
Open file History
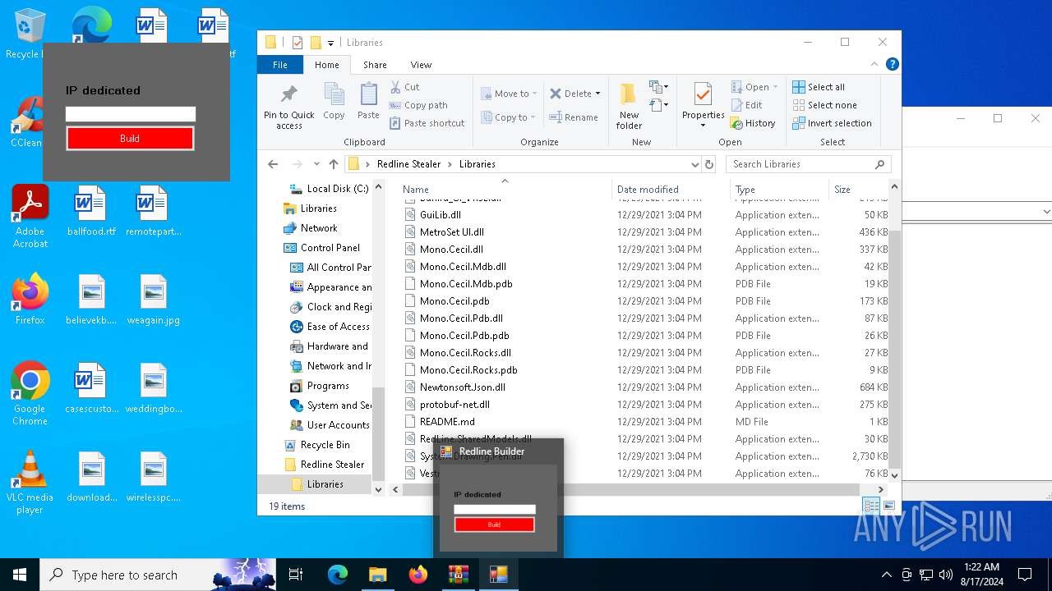click(x=753, y=123)
